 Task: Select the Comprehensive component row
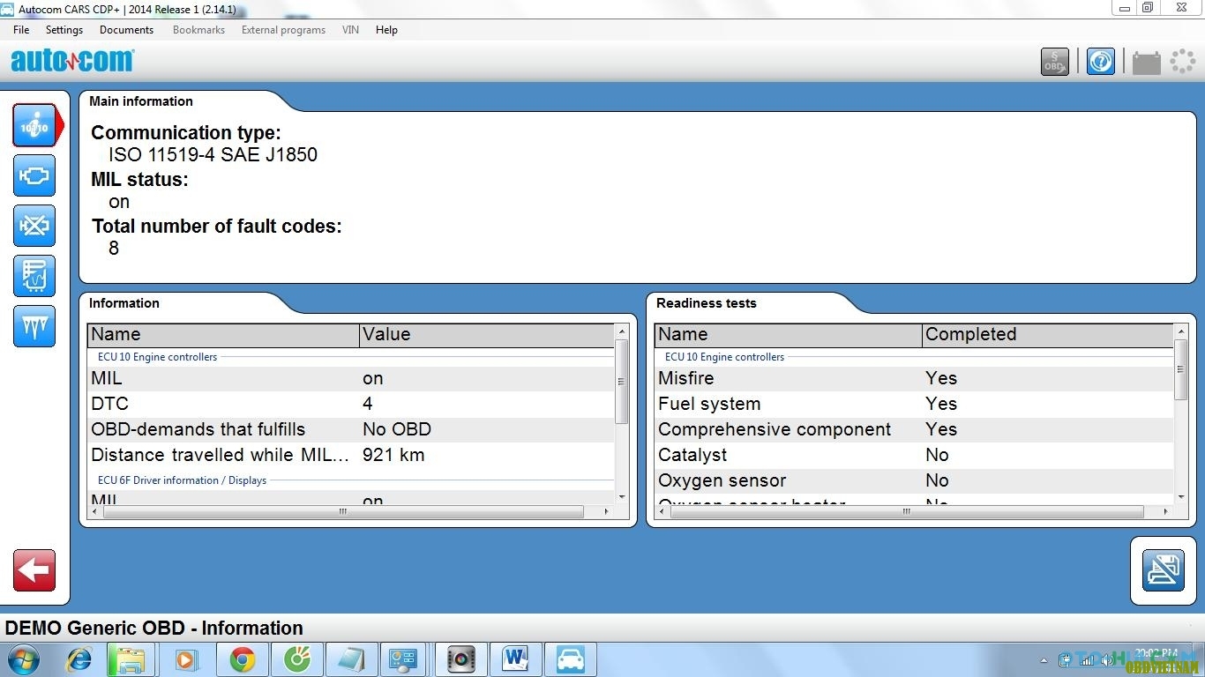pos(914,429)
